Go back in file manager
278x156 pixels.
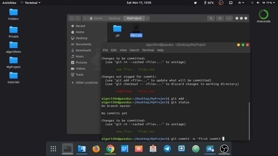click(x=72, y=18)
